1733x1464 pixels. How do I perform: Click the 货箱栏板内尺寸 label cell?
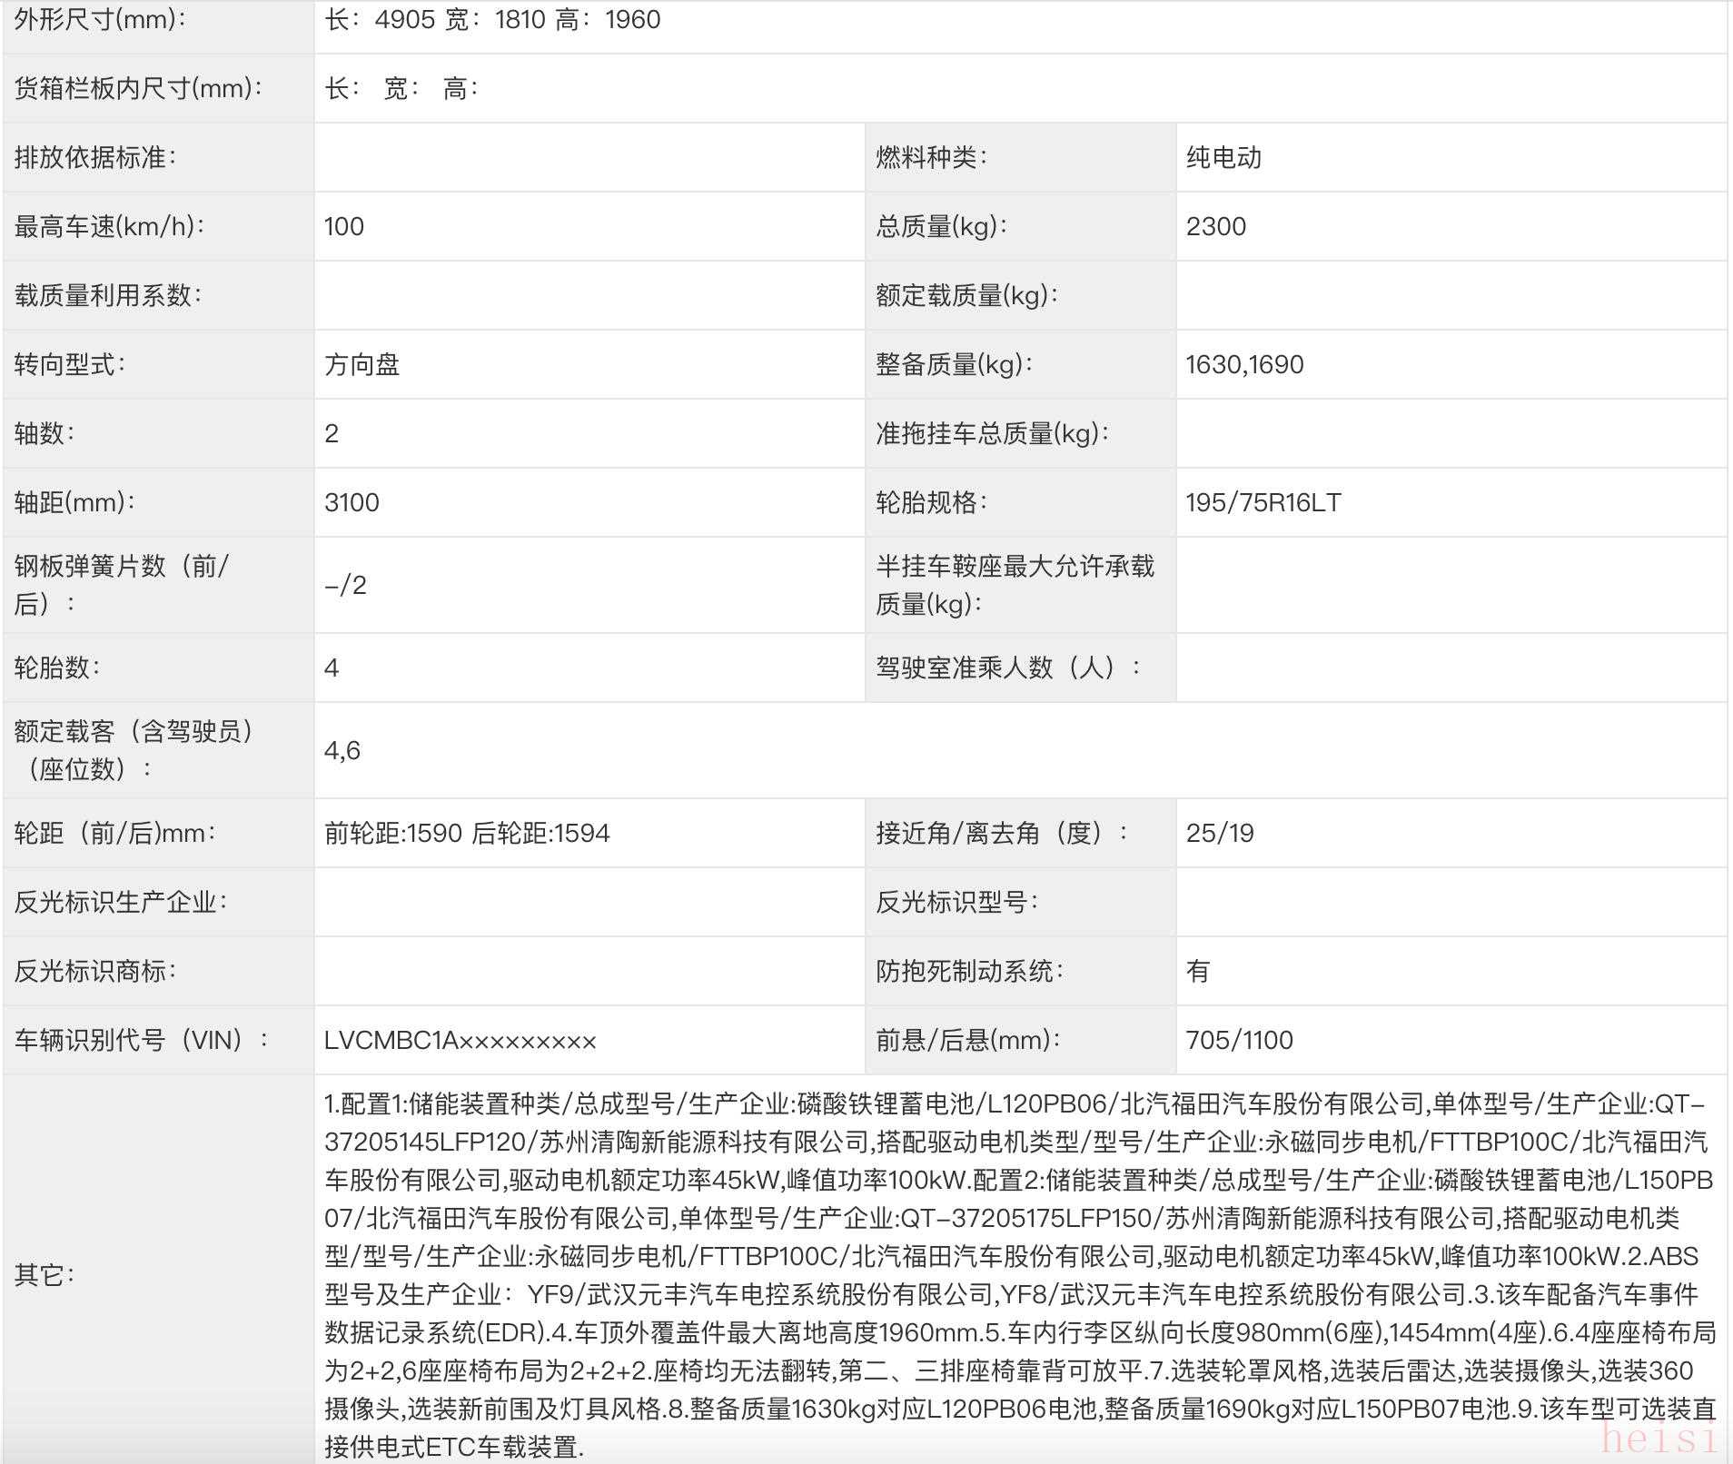pos(138,89)
